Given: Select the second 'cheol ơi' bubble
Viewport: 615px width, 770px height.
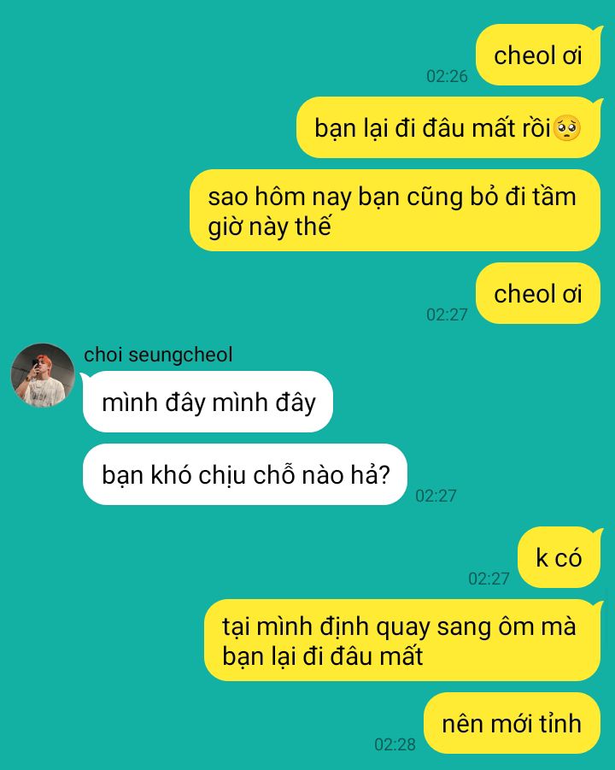Looking at the screenshot, I should 538,294.
